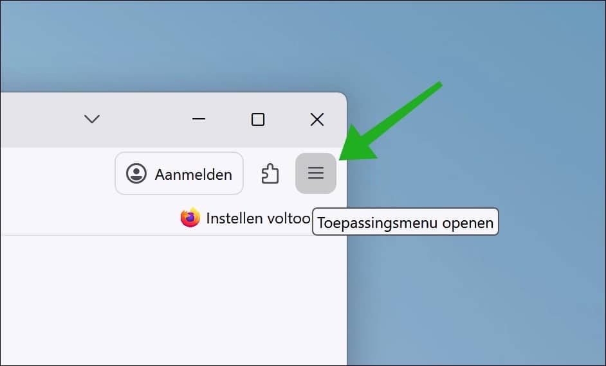Minimize the Firefox window

[x=199, y=119]
